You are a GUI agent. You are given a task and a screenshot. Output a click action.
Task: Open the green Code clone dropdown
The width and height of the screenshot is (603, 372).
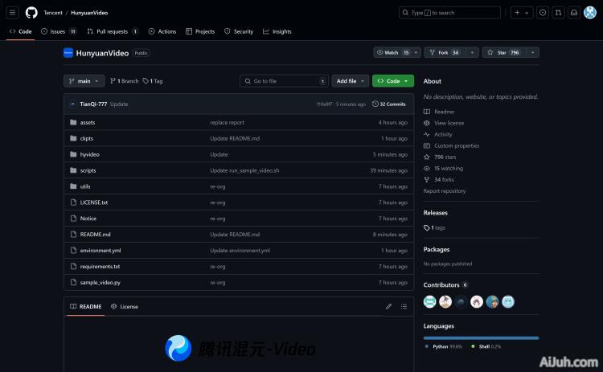click(x=393, y=81)
